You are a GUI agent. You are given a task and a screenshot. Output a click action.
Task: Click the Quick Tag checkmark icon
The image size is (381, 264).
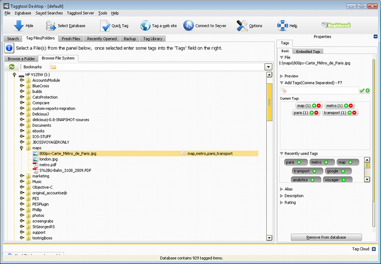pyautogui.click(x=105, y=26)
